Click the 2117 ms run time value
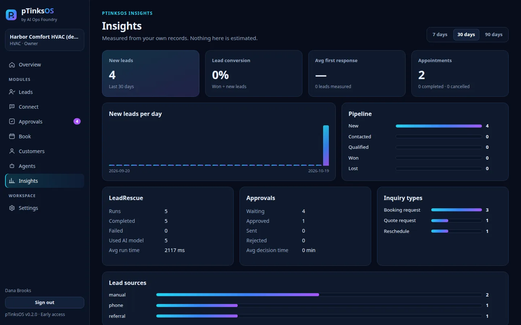The height and width of the screenshot is (325, 521). click(x=175, y=250)
